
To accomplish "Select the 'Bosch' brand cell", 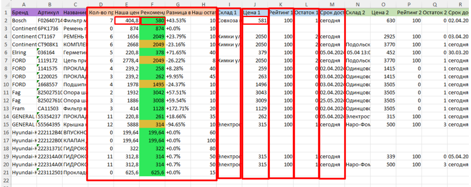I will click(24, 20).
